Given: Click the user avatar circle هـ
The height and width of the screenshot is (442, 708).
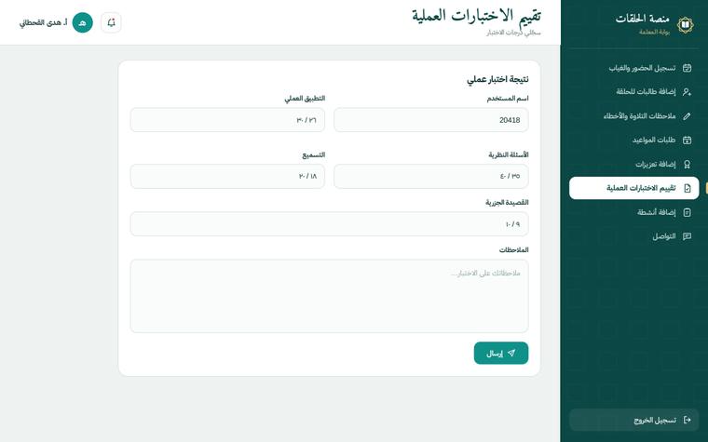Looking at the screenshot, I should click(82, 22).
